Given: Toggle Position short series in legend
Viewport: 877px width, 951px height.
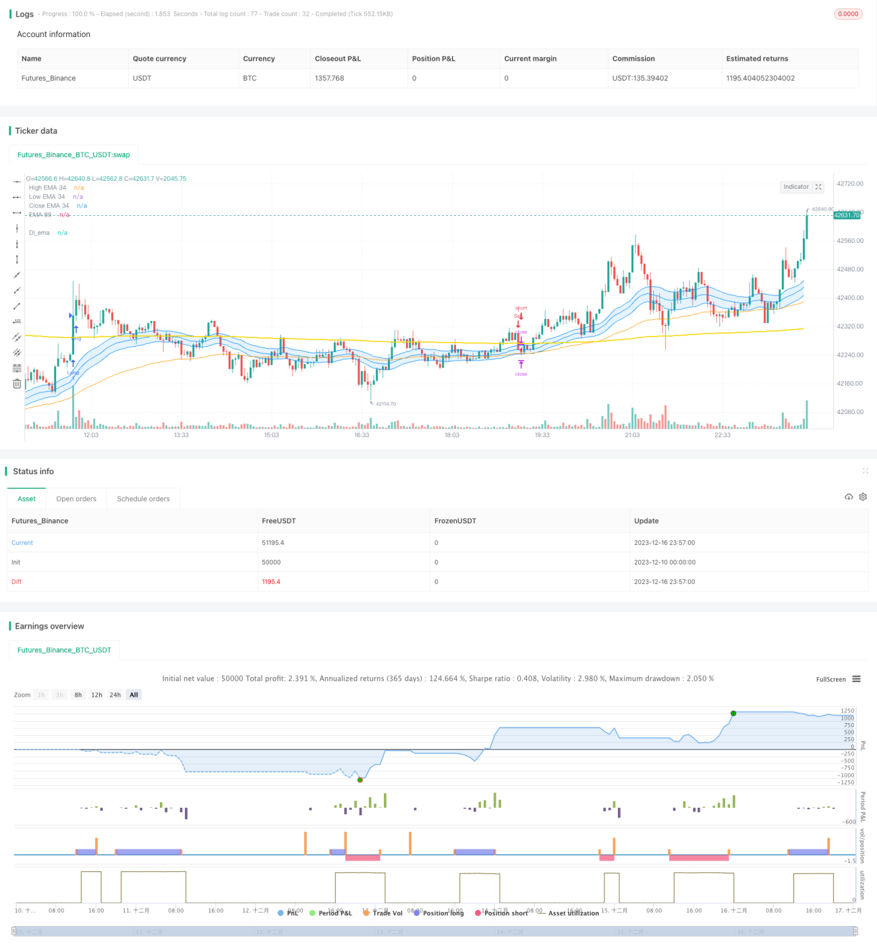Looking at the screenshot, I should 501,913.
